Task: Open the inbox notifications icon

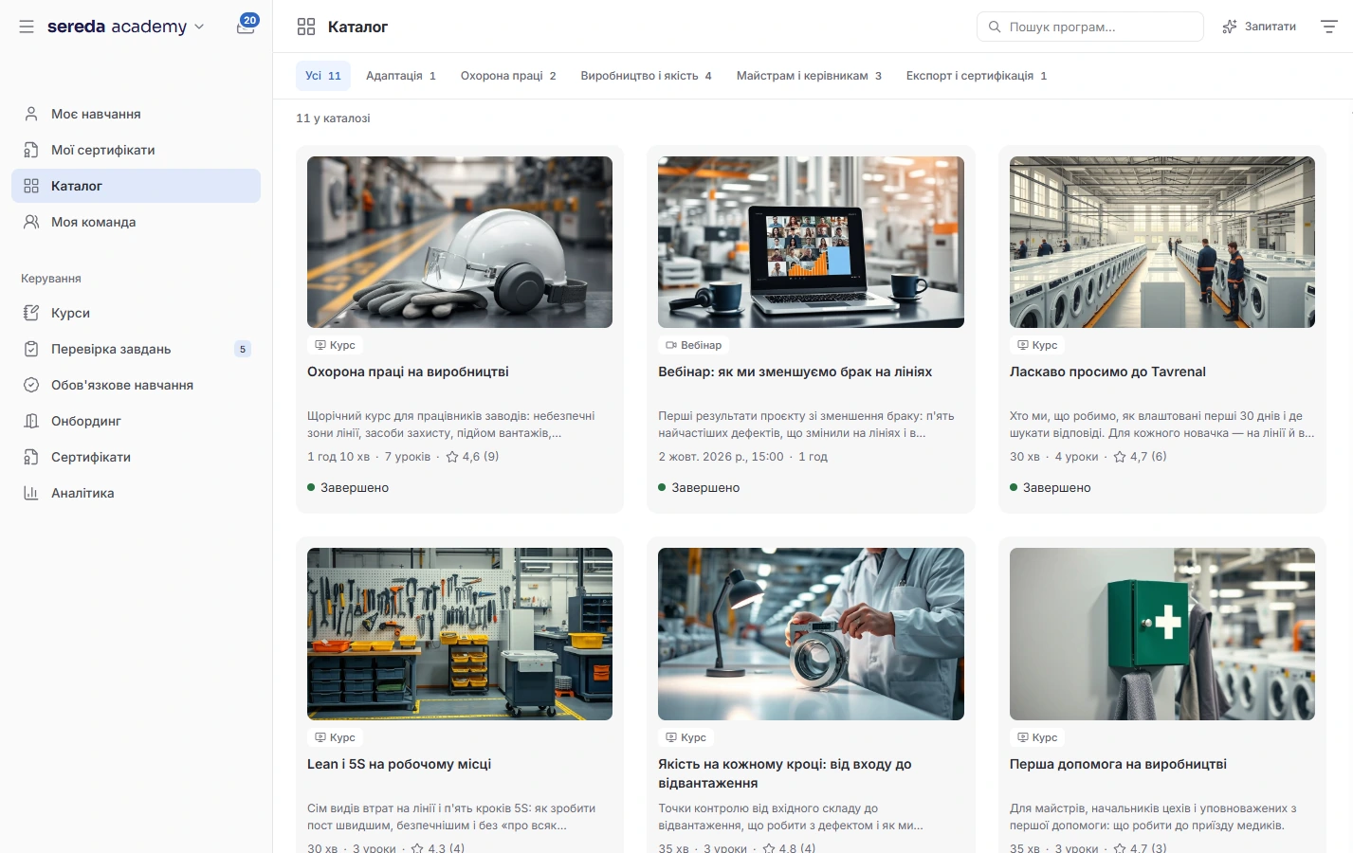Action: pyautogui.click(x=246, y=26)
